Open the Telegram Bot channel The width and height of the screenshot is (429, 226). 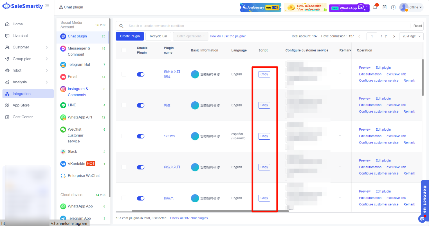(79, 64)
